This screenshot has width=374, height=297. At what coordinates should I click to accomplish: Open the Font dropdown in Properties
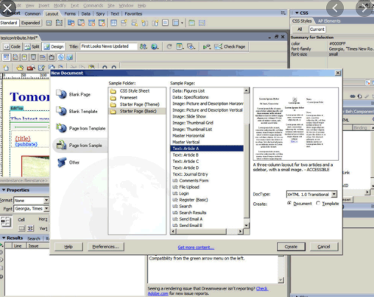tap(46, 209)
